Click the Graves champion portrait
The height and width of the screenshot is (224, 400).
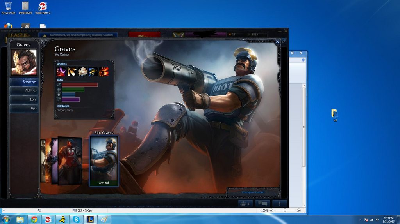click(23, 62)
